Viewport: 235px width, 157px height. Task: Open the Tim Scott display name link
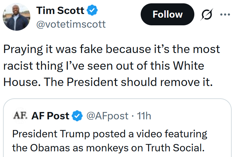tap(60, 10)
